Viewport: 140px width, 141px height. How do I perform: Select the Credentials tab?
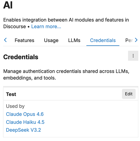point(103,40)
